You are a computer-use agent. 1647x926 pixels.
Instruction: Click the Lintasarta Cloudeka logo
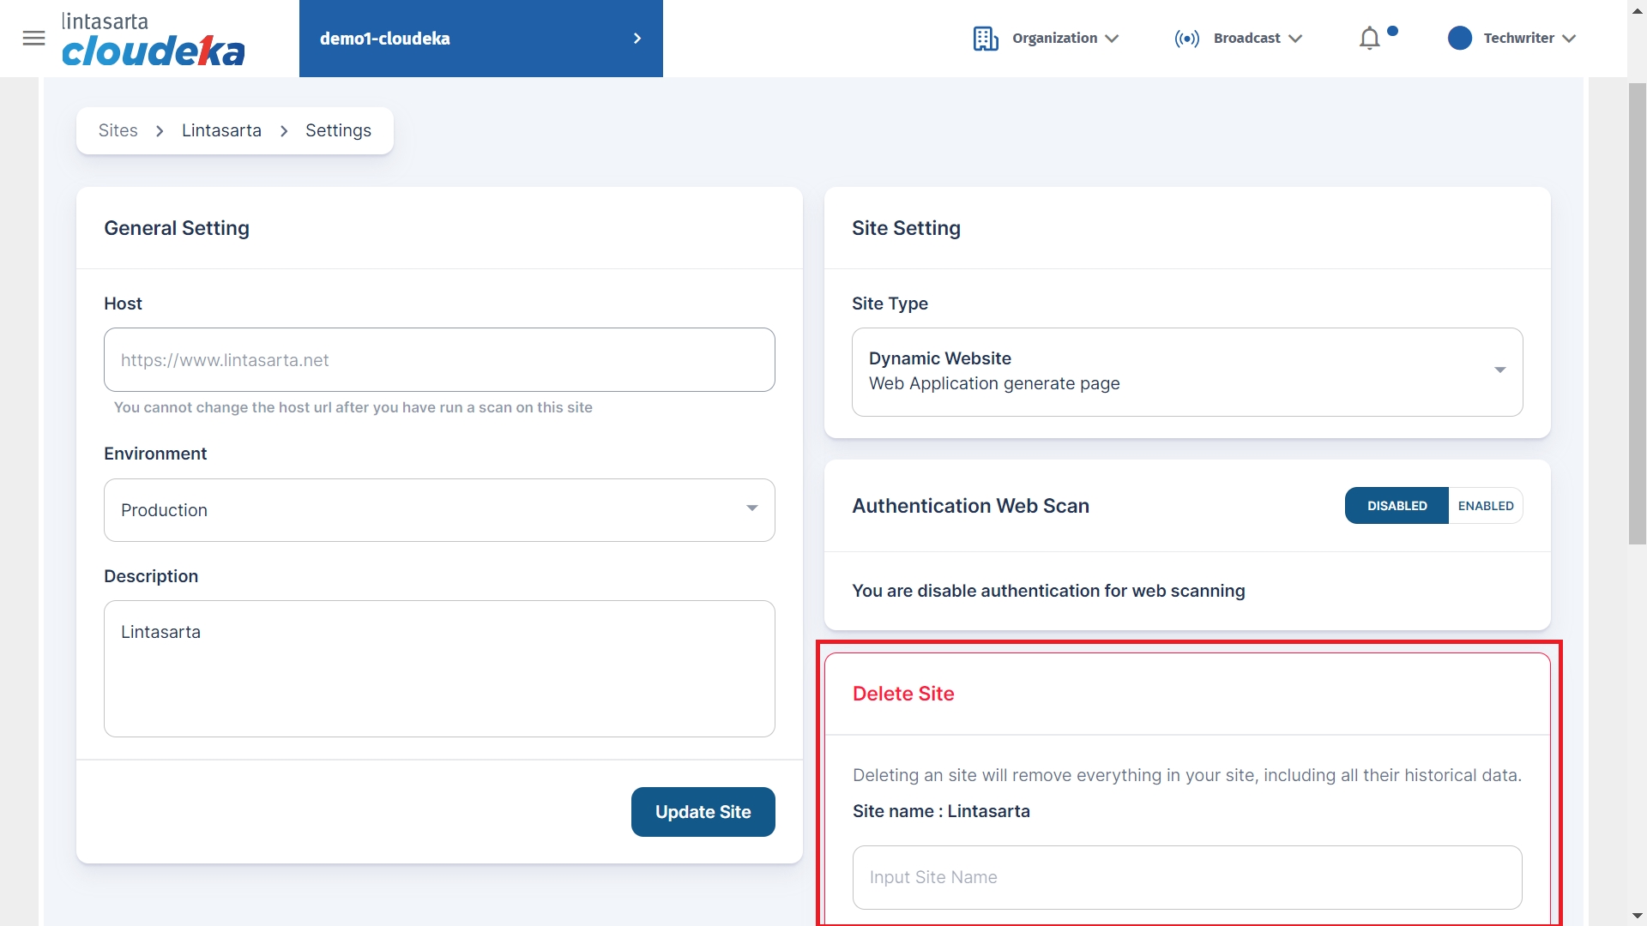pos(153,39)
